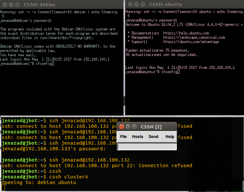
Task: Click the https://help.ubuntu.com URL text
Action: pos(186,33)
